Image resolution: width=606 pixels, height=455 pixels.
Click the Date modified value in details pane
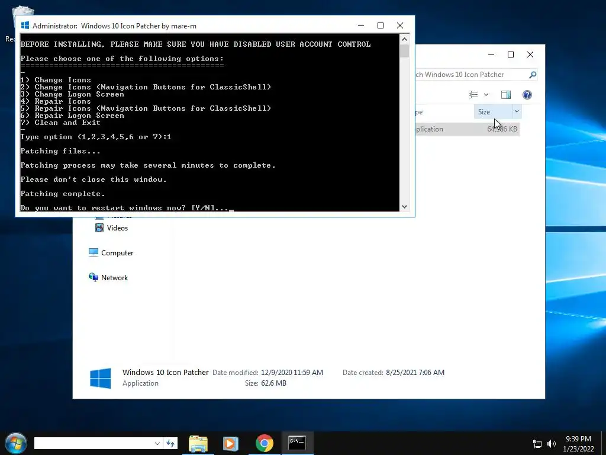tap(292, 373)
